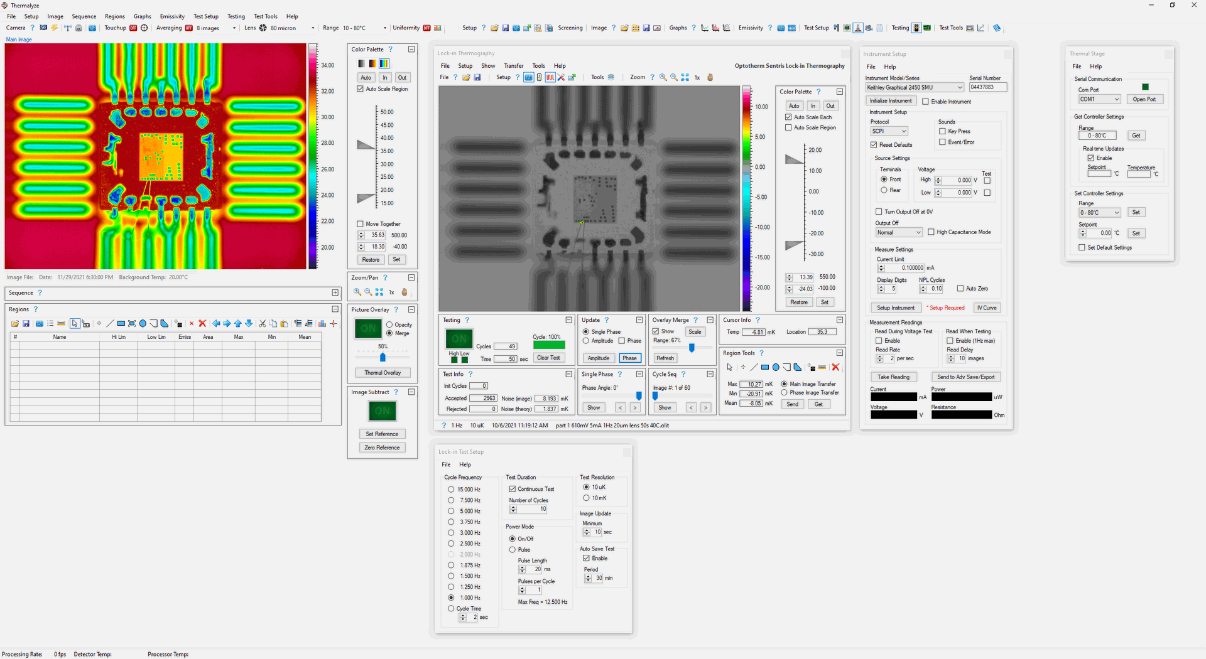Click the Zero Reference button
The width and height of the screenshot is (1206, 659).
pos(382,447)
